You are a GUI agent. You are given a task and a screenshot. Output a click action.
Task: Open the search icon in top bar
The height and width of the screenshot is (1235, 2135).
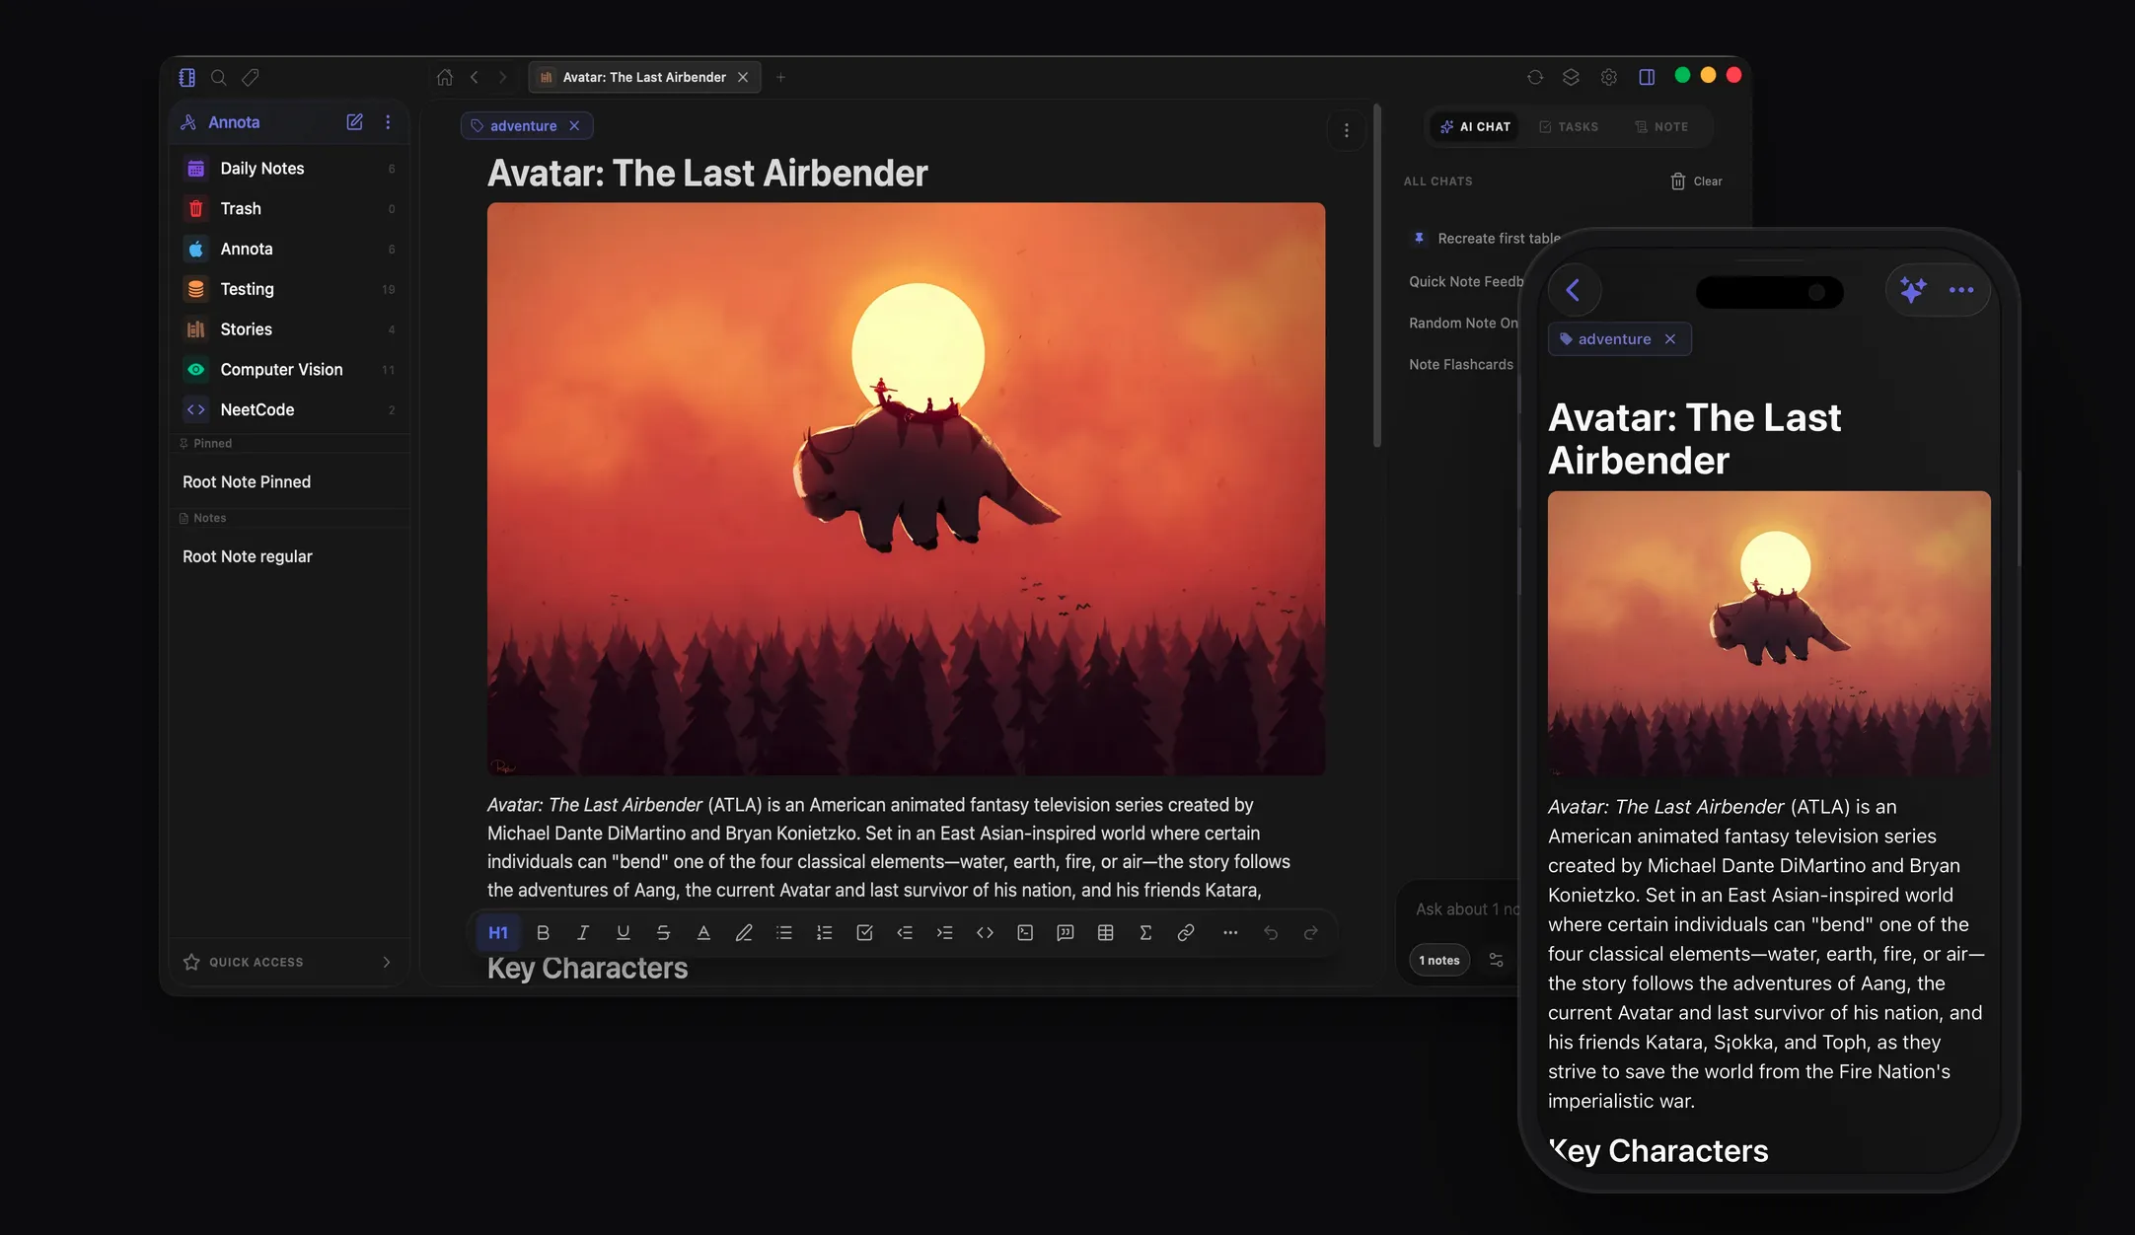(x=219, y=77)
